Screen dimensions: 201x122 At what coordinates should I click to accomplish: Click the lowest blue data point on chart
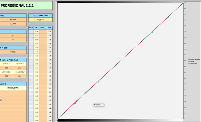coord(75,103)
